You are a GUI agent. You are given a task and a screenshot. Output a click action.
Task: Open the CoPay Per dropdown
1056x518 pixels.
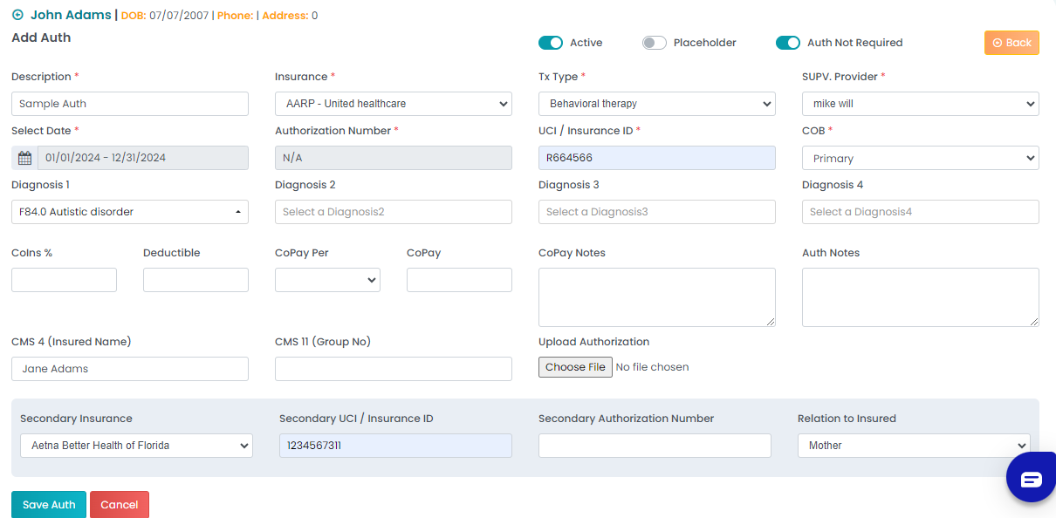pyautogui.click(x=327, y=280)
